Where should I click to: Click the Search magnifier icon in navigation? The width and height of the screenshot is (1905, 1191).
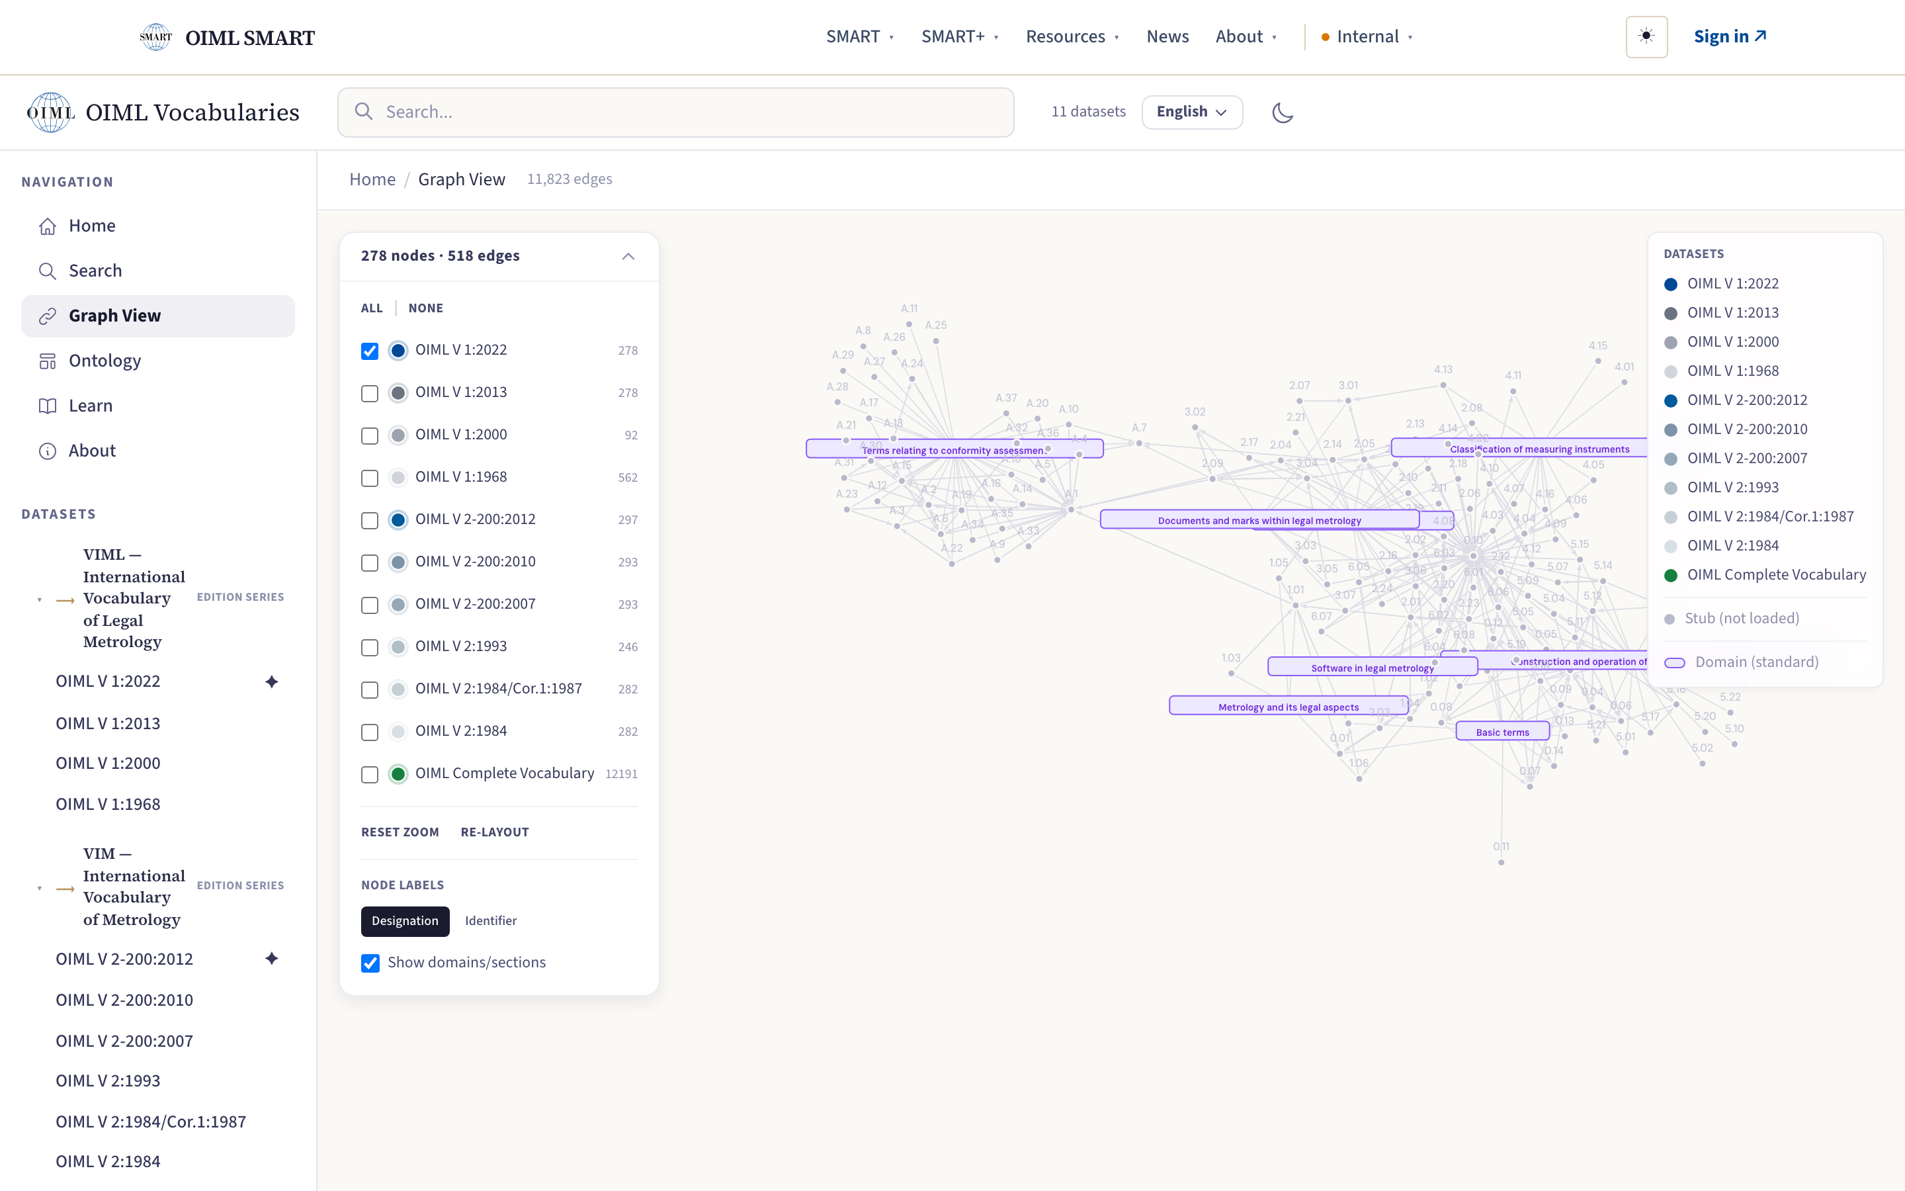click(47, 271)
